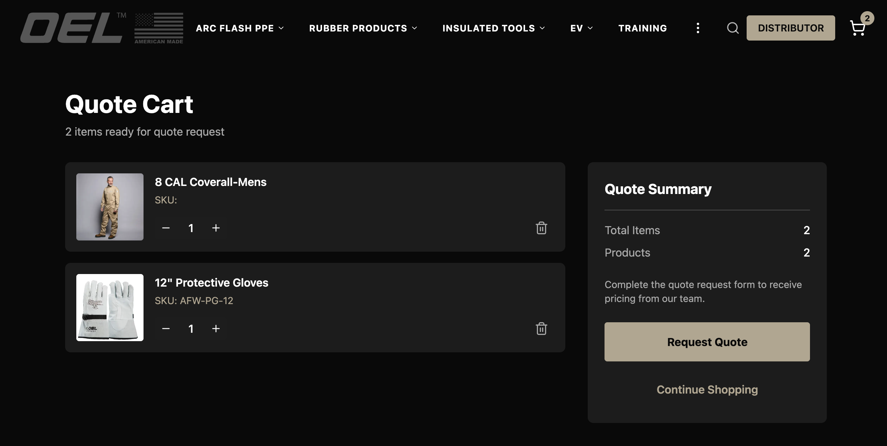Image resolution: width=887 pixels, height=446 pixels.
Task: Increase quantity of 12" Protective Gloves
Action: (x=216, y=329)
